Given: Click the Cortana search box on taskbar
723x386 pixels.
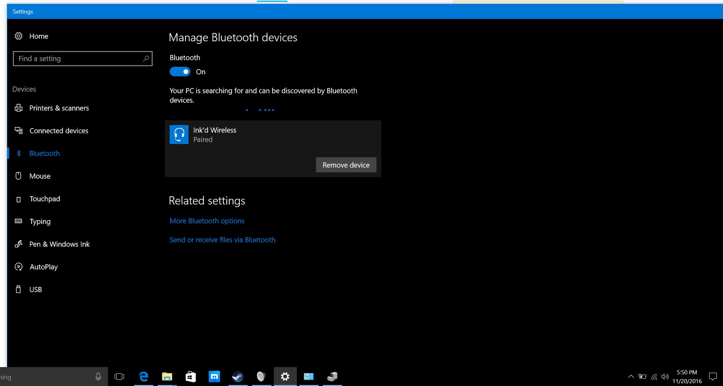Looking at the screenshot, I should [54, 377].
